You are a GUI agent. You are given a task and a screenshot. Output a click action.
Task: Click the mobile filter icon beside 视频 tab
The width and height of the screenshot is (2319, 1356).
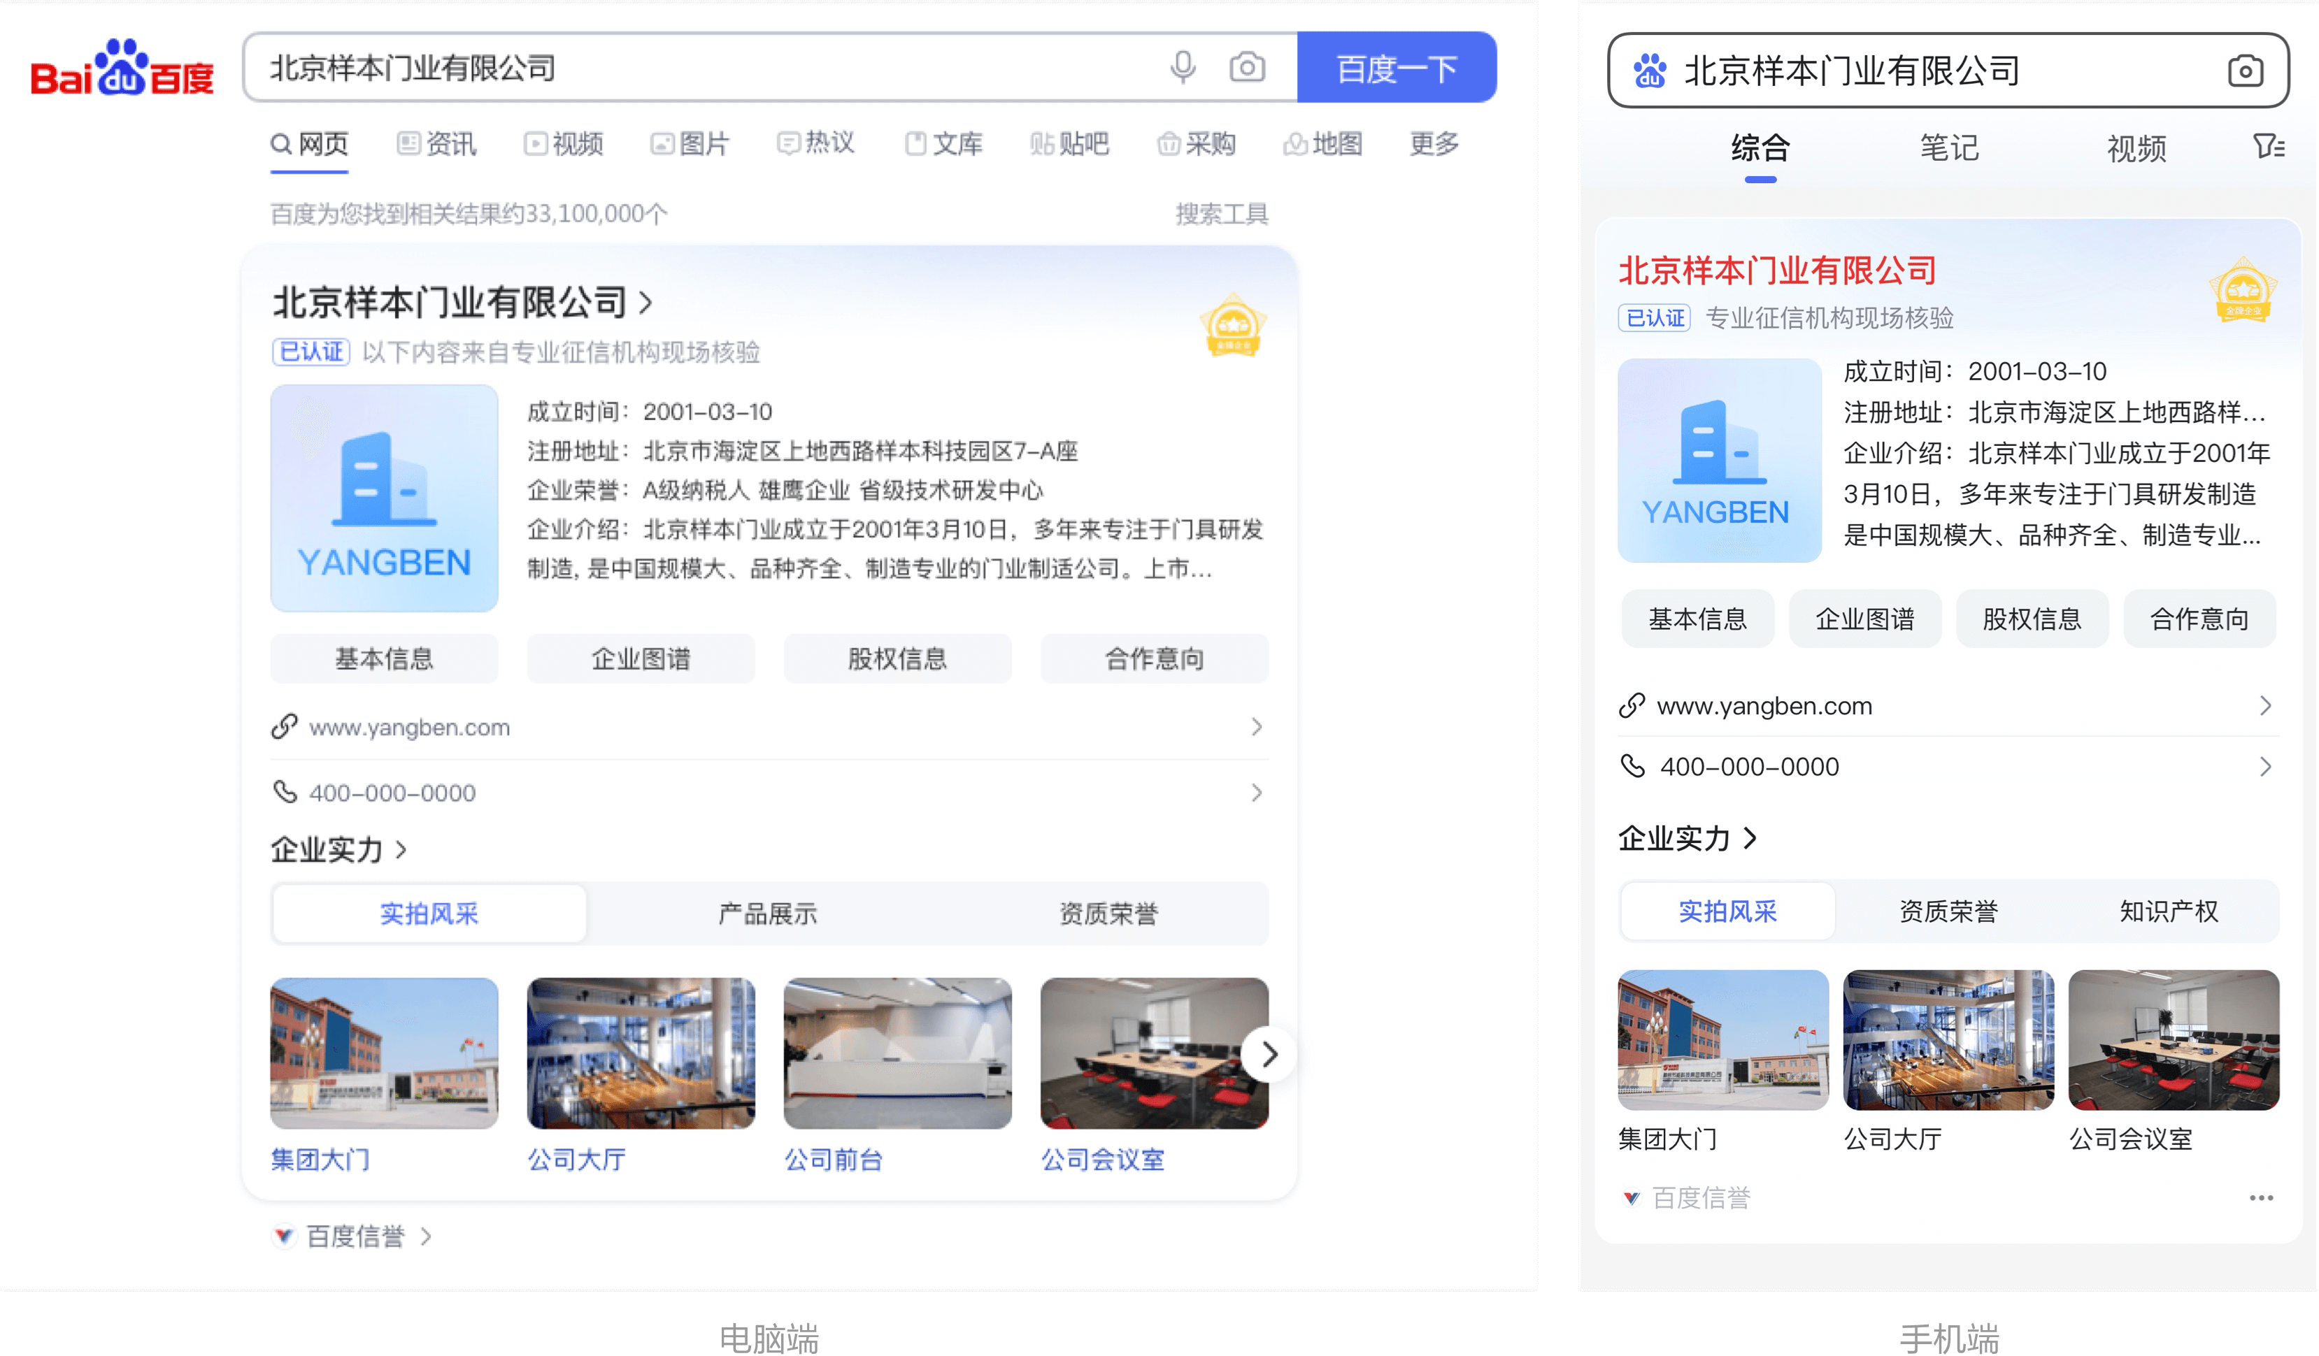point(2269,146)
